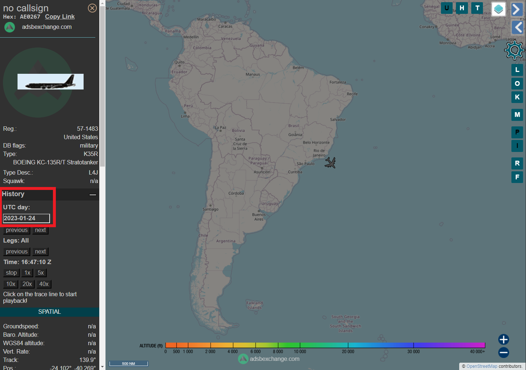Screen dimensions: 526x370
Task: Click the right chevron arrow button
Action: (517, 9)
